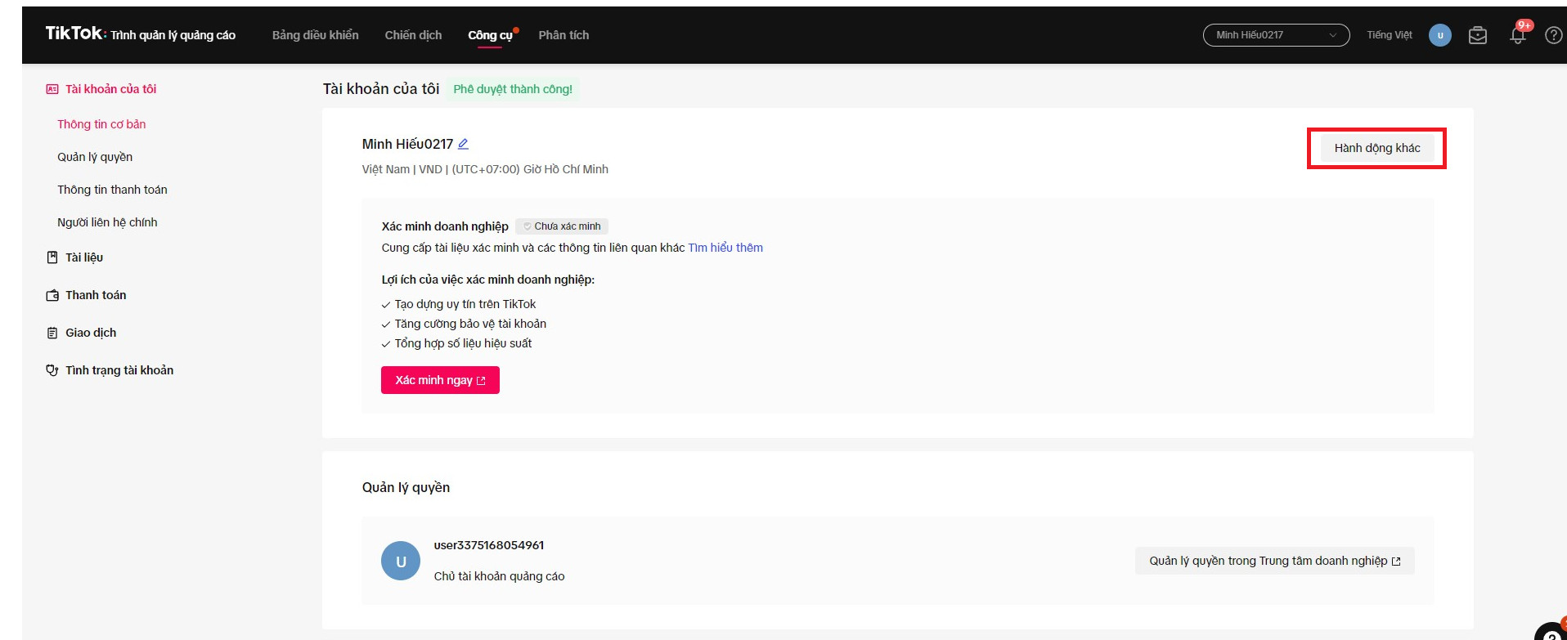This screenshot has height=640, width=1567.
Task: Go to the Phân tích tab
Action: (x=563, y=35)
